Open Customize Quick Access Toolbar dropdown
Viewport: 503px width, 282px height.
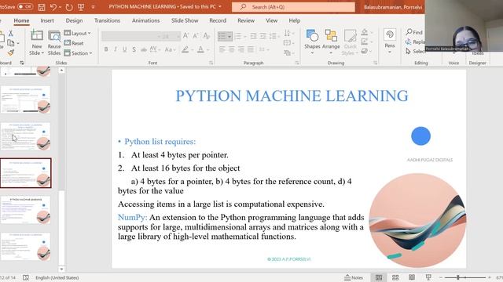[x=93, y=7]
